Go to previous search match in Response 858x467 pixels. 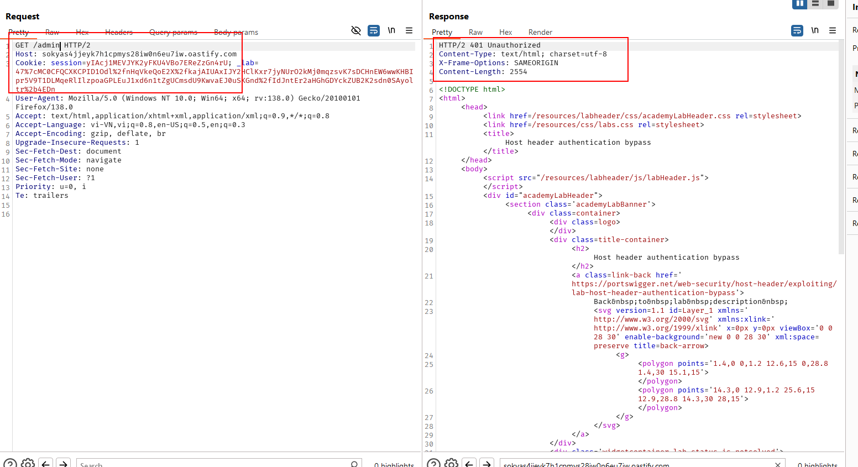(x=469, y=464)
